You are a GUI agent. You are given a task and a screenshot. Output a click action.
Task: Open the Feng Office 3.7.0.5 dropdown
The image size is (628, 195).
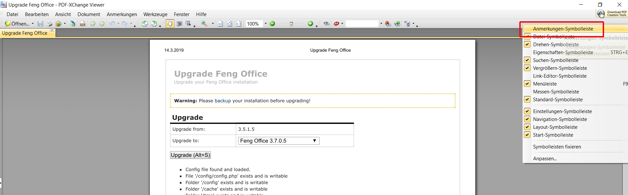click(279, 141)
